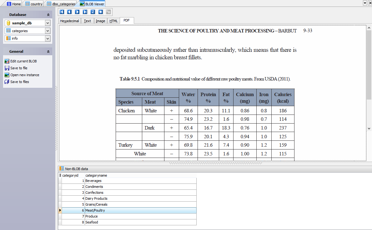Click the categoryname column header
Screen dimensions: 372x230
click(x=96, y=175)
